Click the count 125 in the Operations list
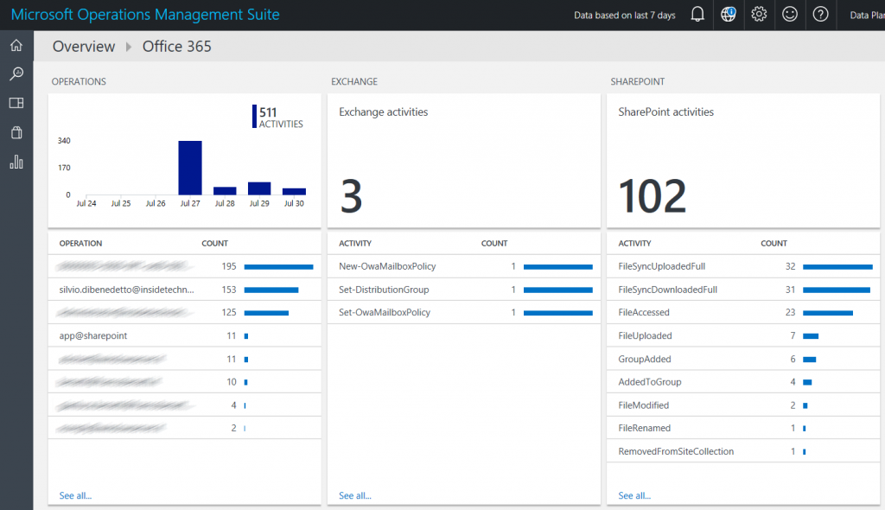 click(x=228, y=312)
